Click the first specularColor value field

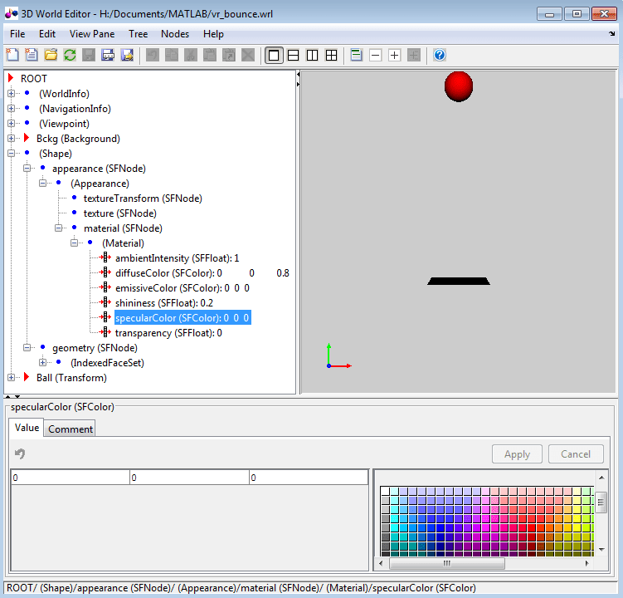pyautogui.click(x=70, y=478)
